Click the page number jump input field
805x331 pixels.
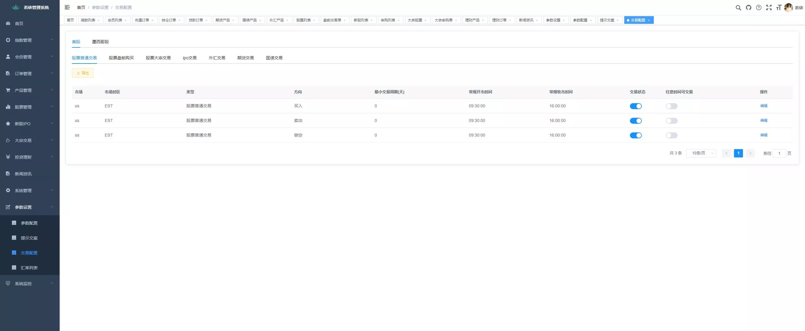(779, 153)
